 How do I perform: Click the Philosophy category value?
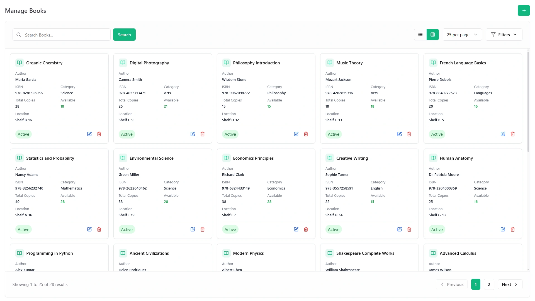tap(276, 93)
